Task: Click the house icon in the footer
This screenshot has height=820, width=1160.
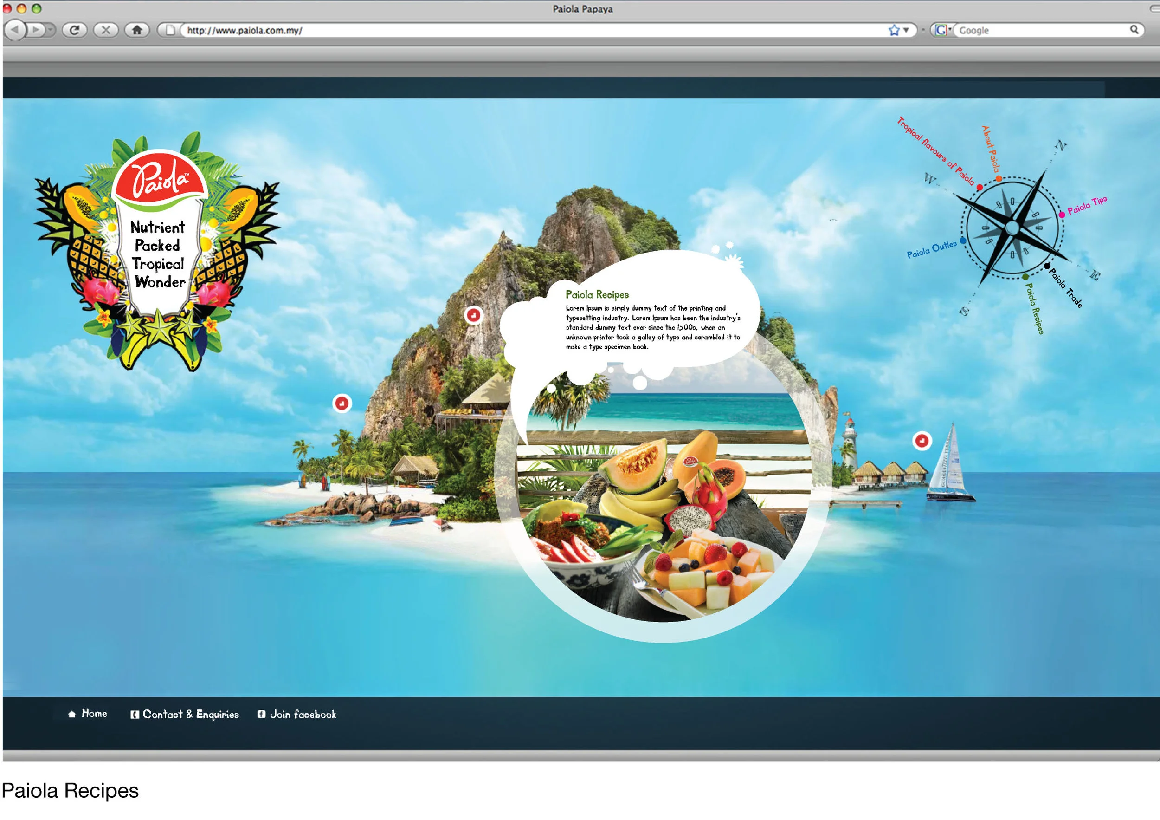Action: coord(72,714)
